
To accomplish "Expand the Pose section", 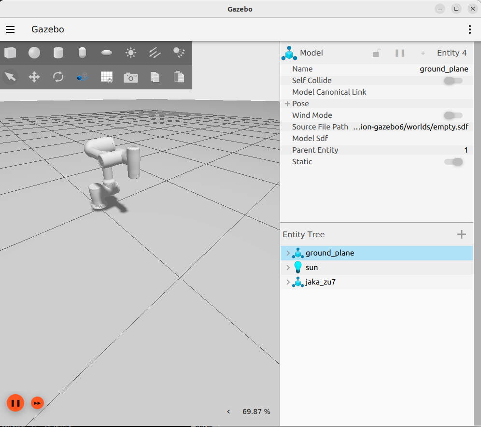I will pos(287,103).
